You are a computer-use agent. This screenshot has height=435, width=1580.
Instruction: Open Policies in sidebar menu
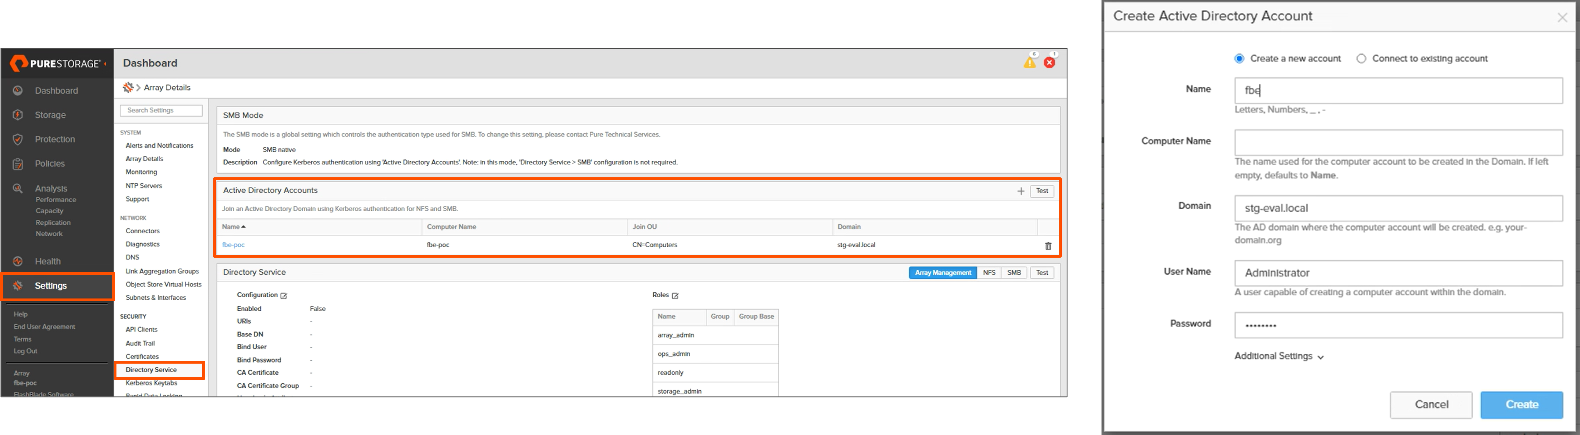pyautogui.click(x=50, y=164)
